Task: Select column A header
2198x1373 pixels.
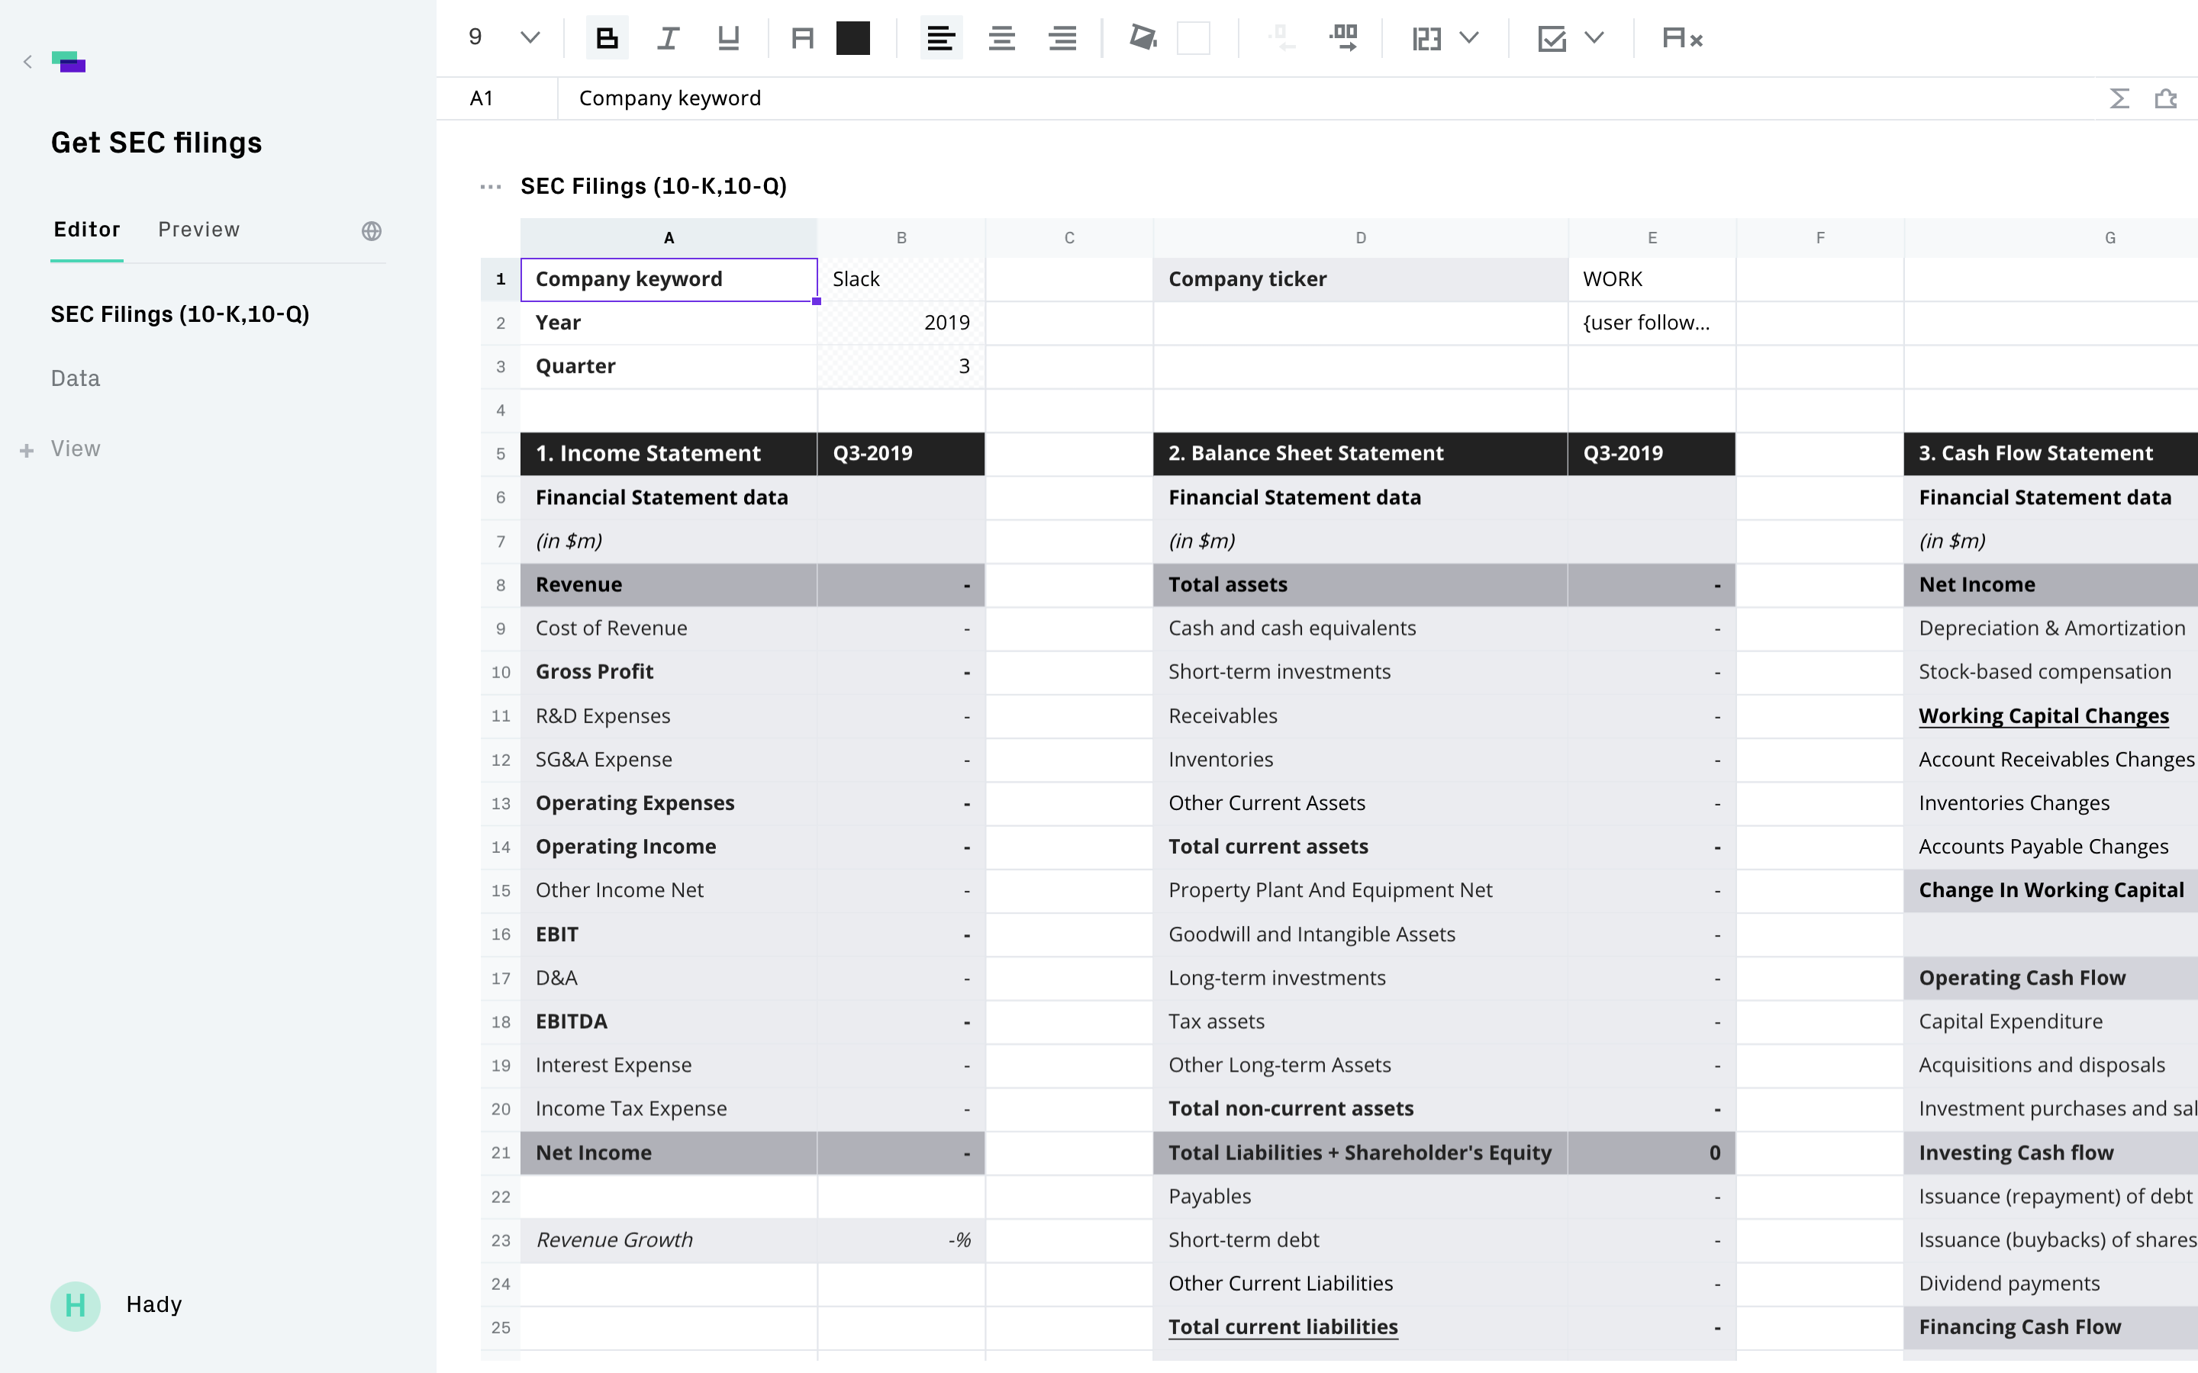Action: coord(669,238)
